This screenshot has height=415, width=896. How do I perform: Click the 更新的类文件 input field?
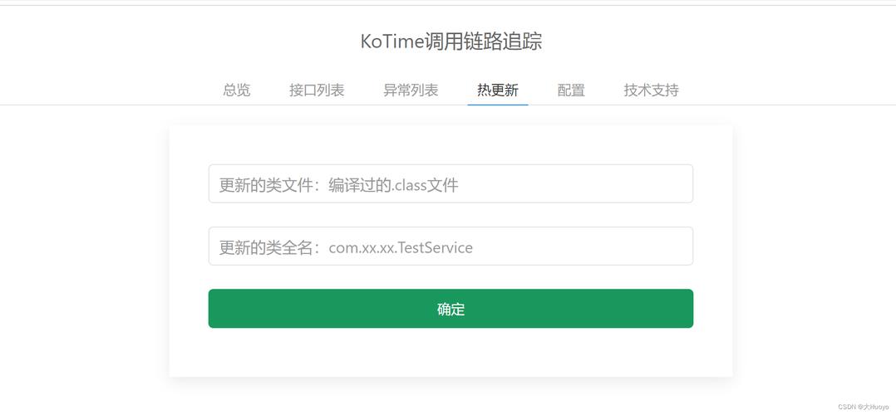click(x=450, y=183)
